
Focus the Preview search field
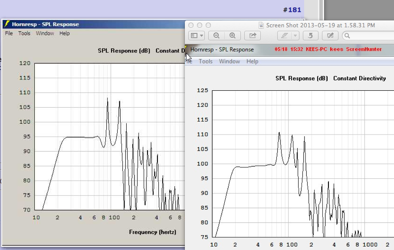pyautogui.click(x=368, y=36)
